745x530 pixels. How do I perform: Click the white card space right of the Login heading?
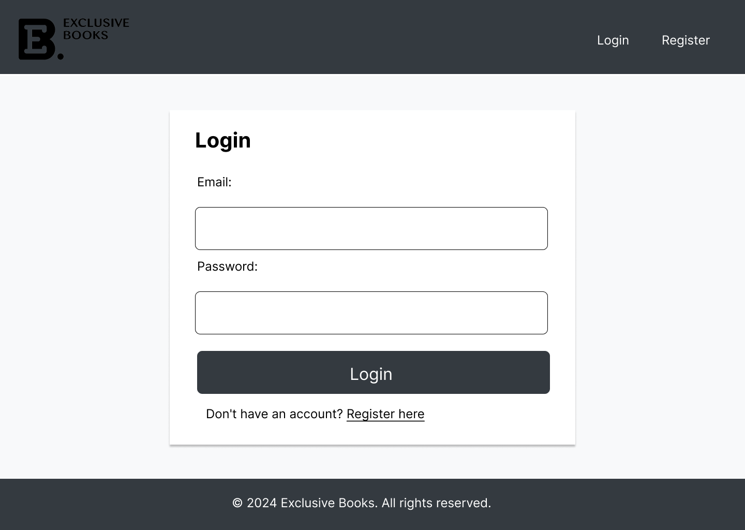[414, 140]
